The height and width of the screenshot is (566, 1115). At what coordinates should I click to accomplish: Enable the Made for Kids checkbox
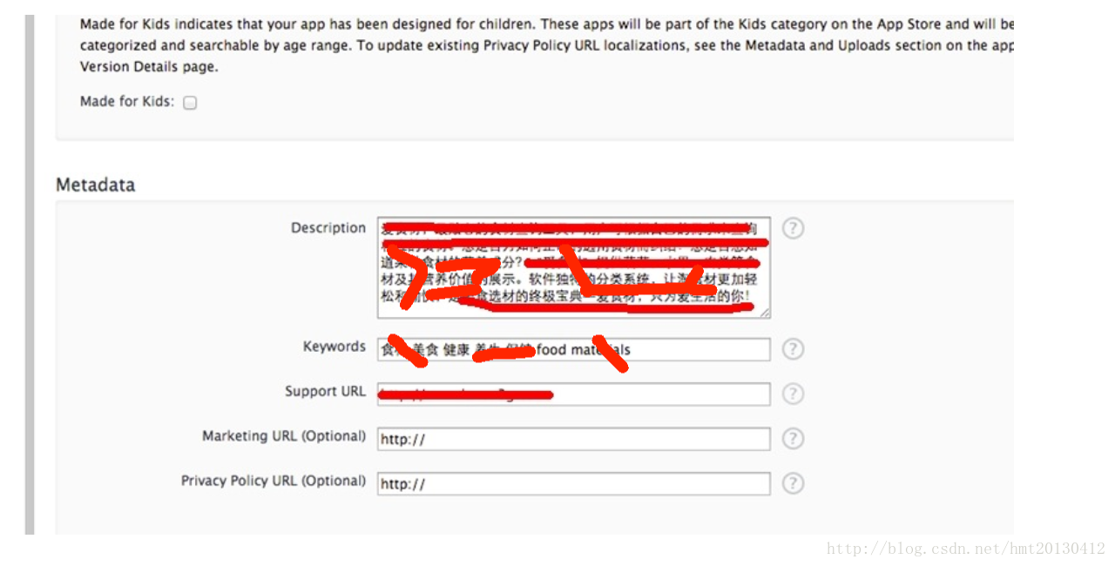pyautogui.click(x=190, y=103)
